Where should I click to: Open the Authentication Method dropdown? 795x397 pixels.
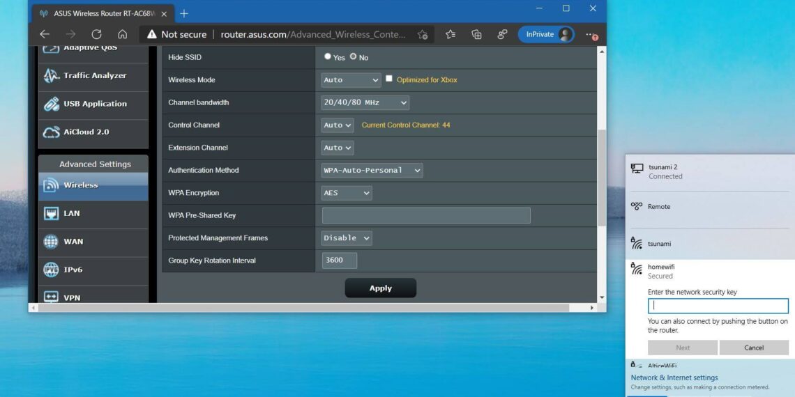pos(372,170)
